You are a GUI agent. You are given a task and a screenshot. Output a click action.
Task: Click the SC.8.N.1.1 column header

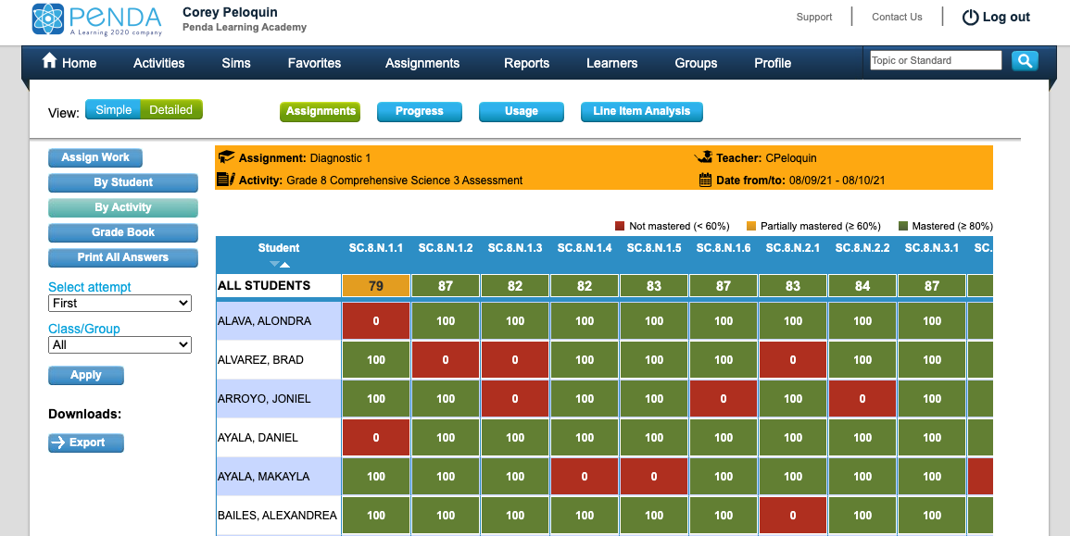coord(376,248)
